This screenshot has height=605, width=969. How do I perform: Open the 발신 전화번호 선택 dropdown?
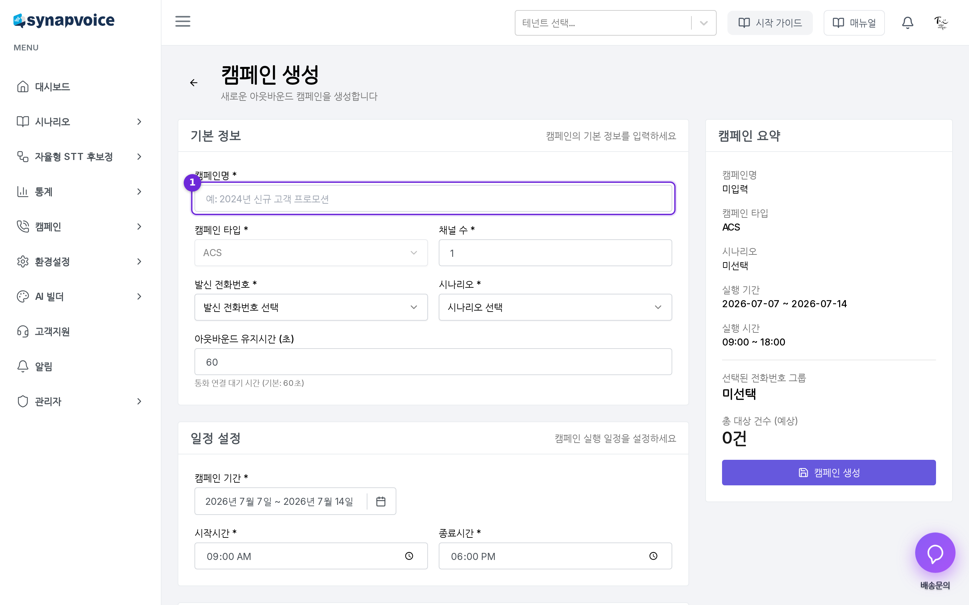(311, 307)
